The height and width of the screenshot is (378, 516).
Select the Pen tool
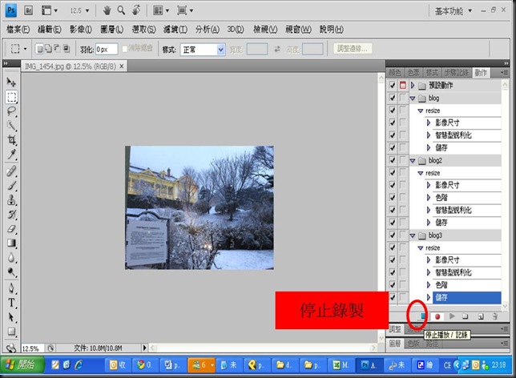(11, 288)
